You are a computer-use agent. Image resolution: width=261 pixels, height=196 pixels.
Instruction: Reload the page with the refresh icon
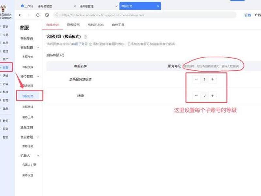[x=38, y=15]
